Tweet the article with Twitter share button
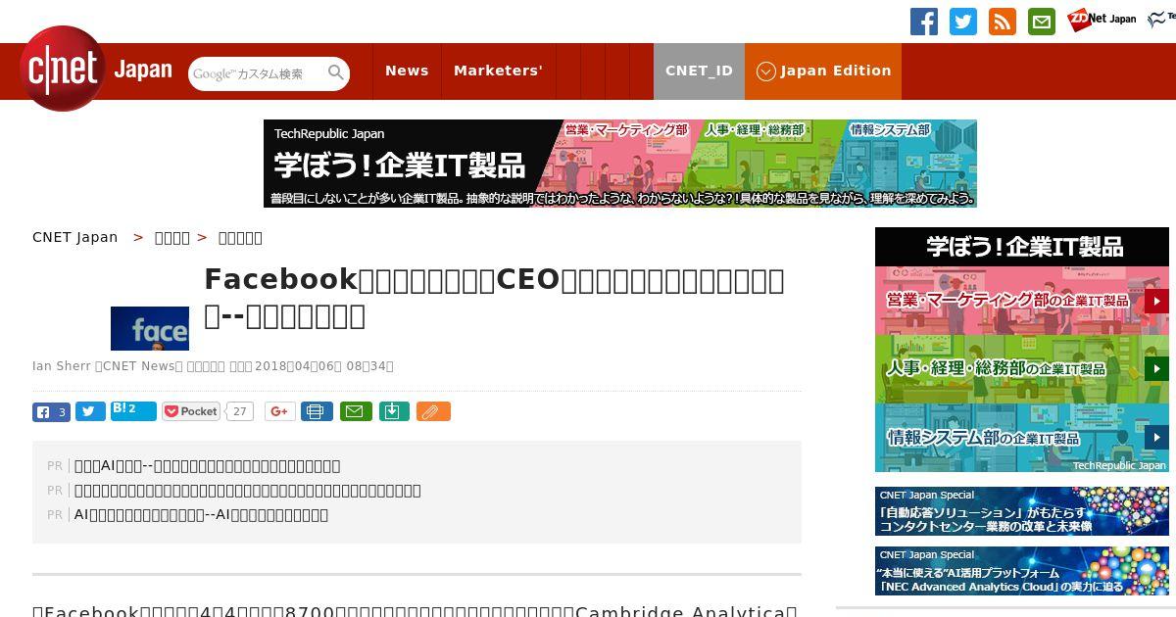 pyautogui.click(x=90, y=412)
